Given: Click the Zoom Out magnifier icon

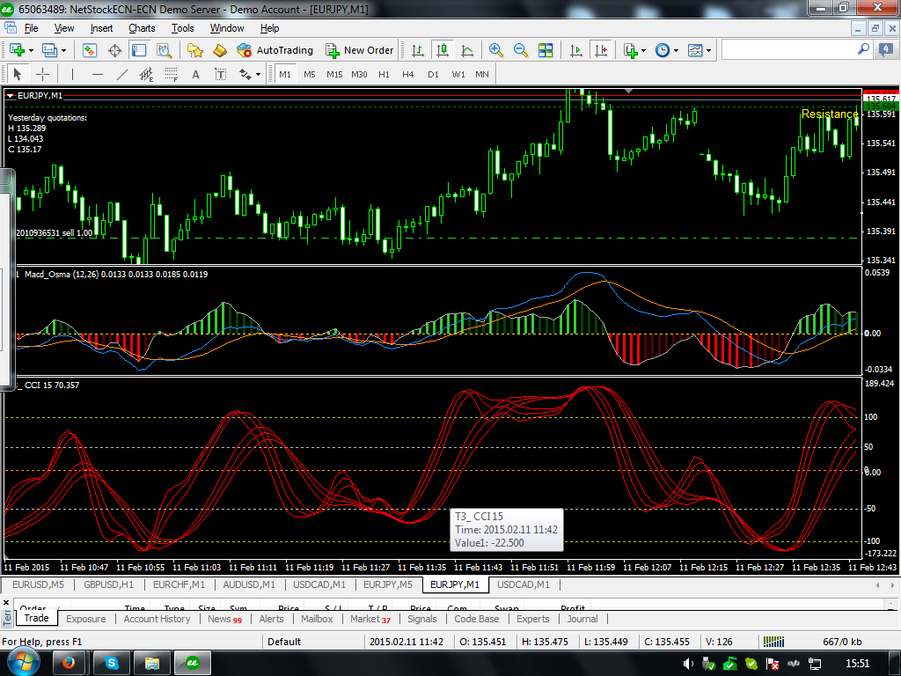Looking at the screenshot, I should click(521, 50).
